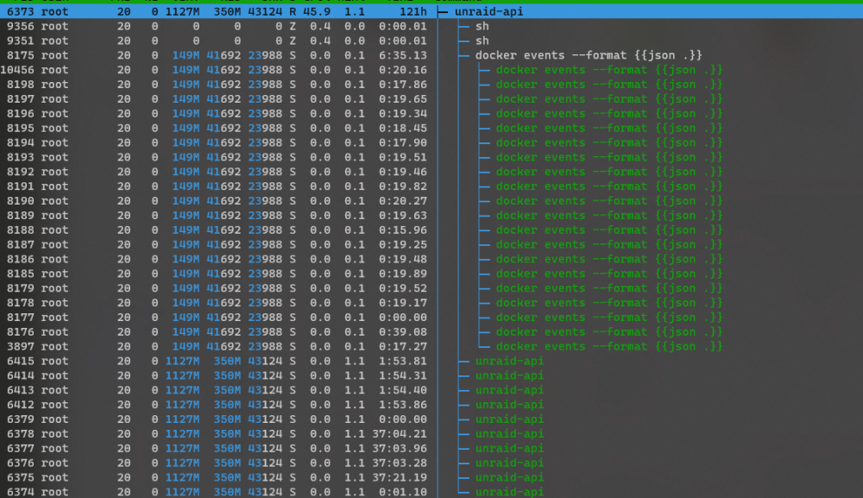The height and width of the screenshot is (498, 863).
Task: Click the 0:19.89 time of PID 8185
Action: pyautogui.click(x=402, y=274)
